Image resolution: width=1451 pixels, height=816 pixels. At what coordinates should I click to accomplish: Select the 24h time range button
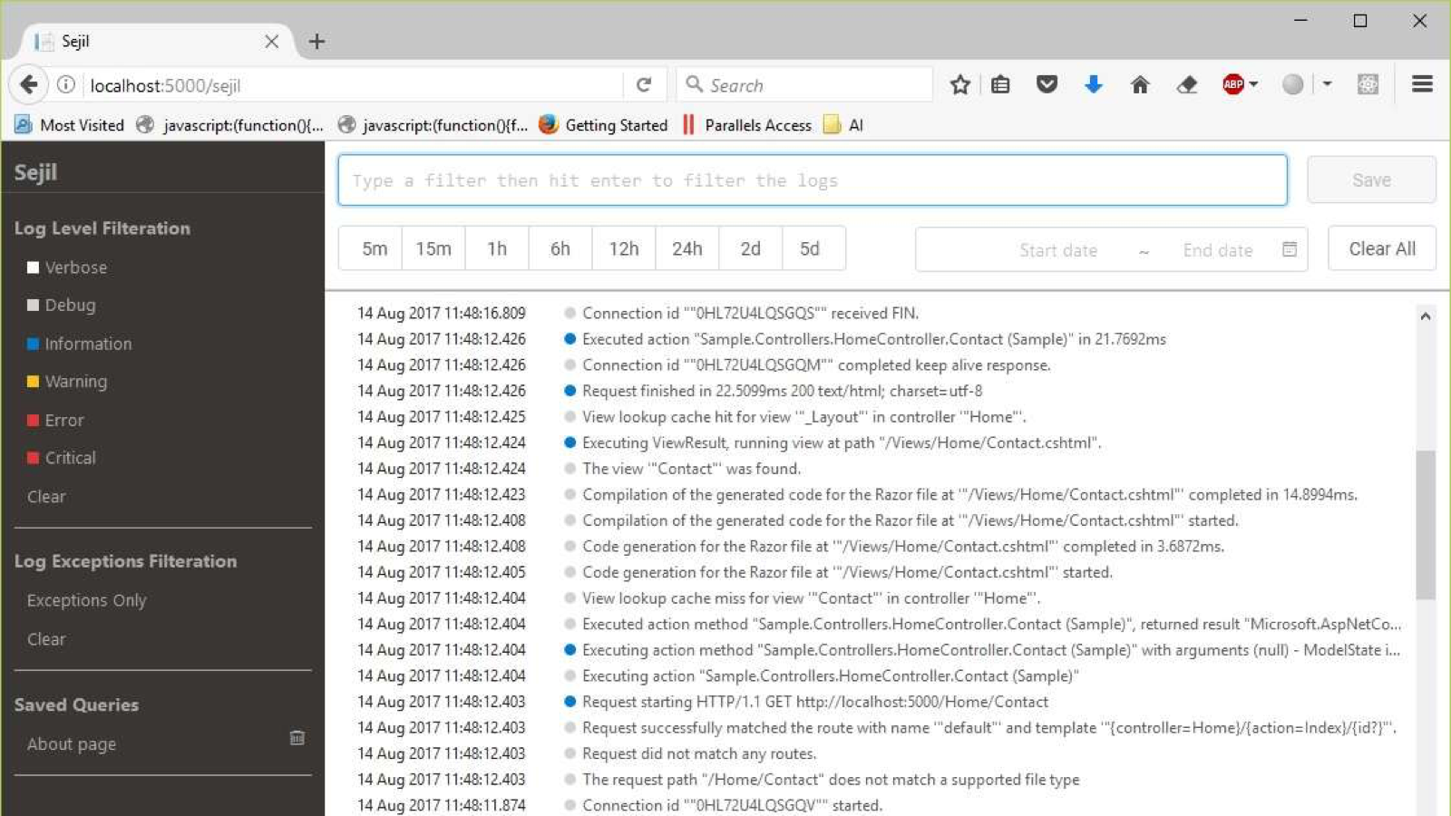687,248
